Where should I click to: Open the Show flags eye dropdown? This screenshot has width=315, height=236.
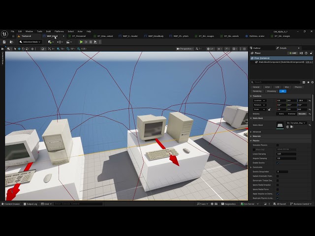click(x=219, y=49)
